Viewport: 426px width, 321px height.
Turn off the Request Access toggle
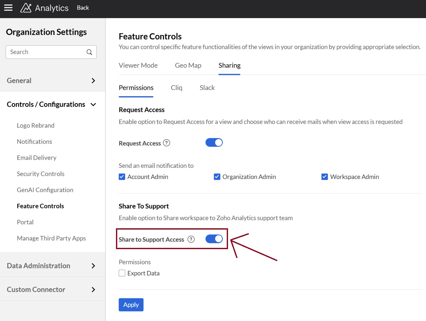tap(214, 143)
